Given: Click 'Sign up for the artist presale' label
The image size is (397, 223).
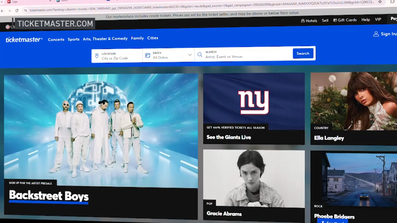Looking at the screenshot, I should pos(30,183).
